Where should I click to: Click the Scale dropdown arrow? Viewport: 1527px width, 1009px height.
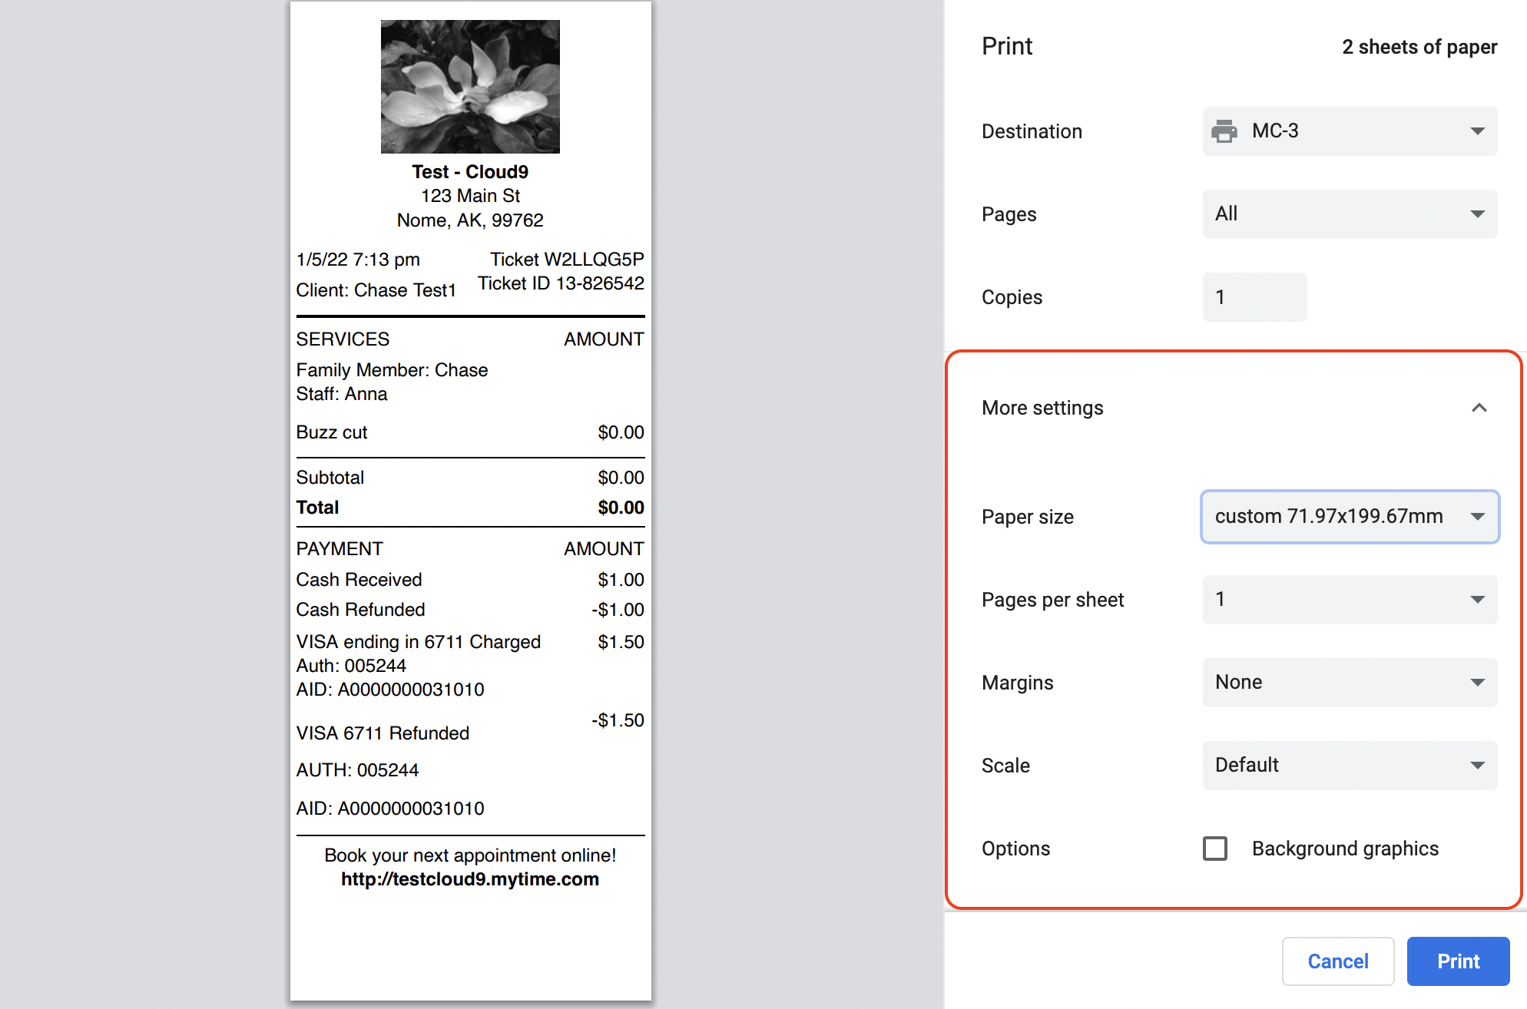pos(1477,766)
